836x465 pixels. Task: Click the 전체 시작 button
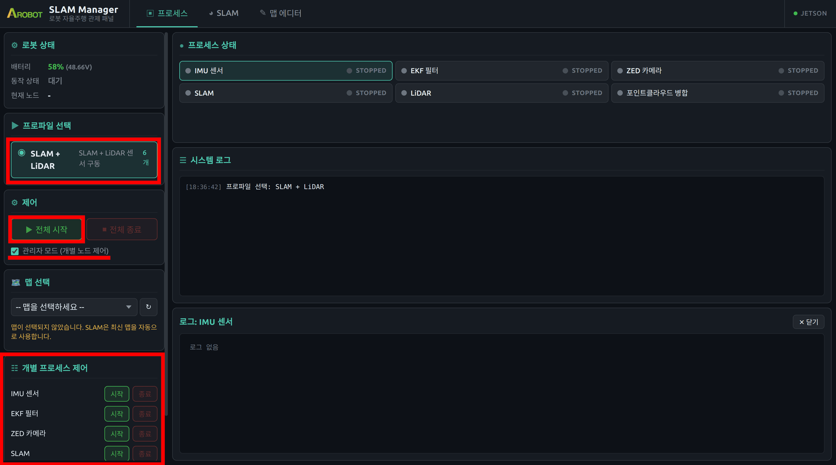(x=46, y=229)
